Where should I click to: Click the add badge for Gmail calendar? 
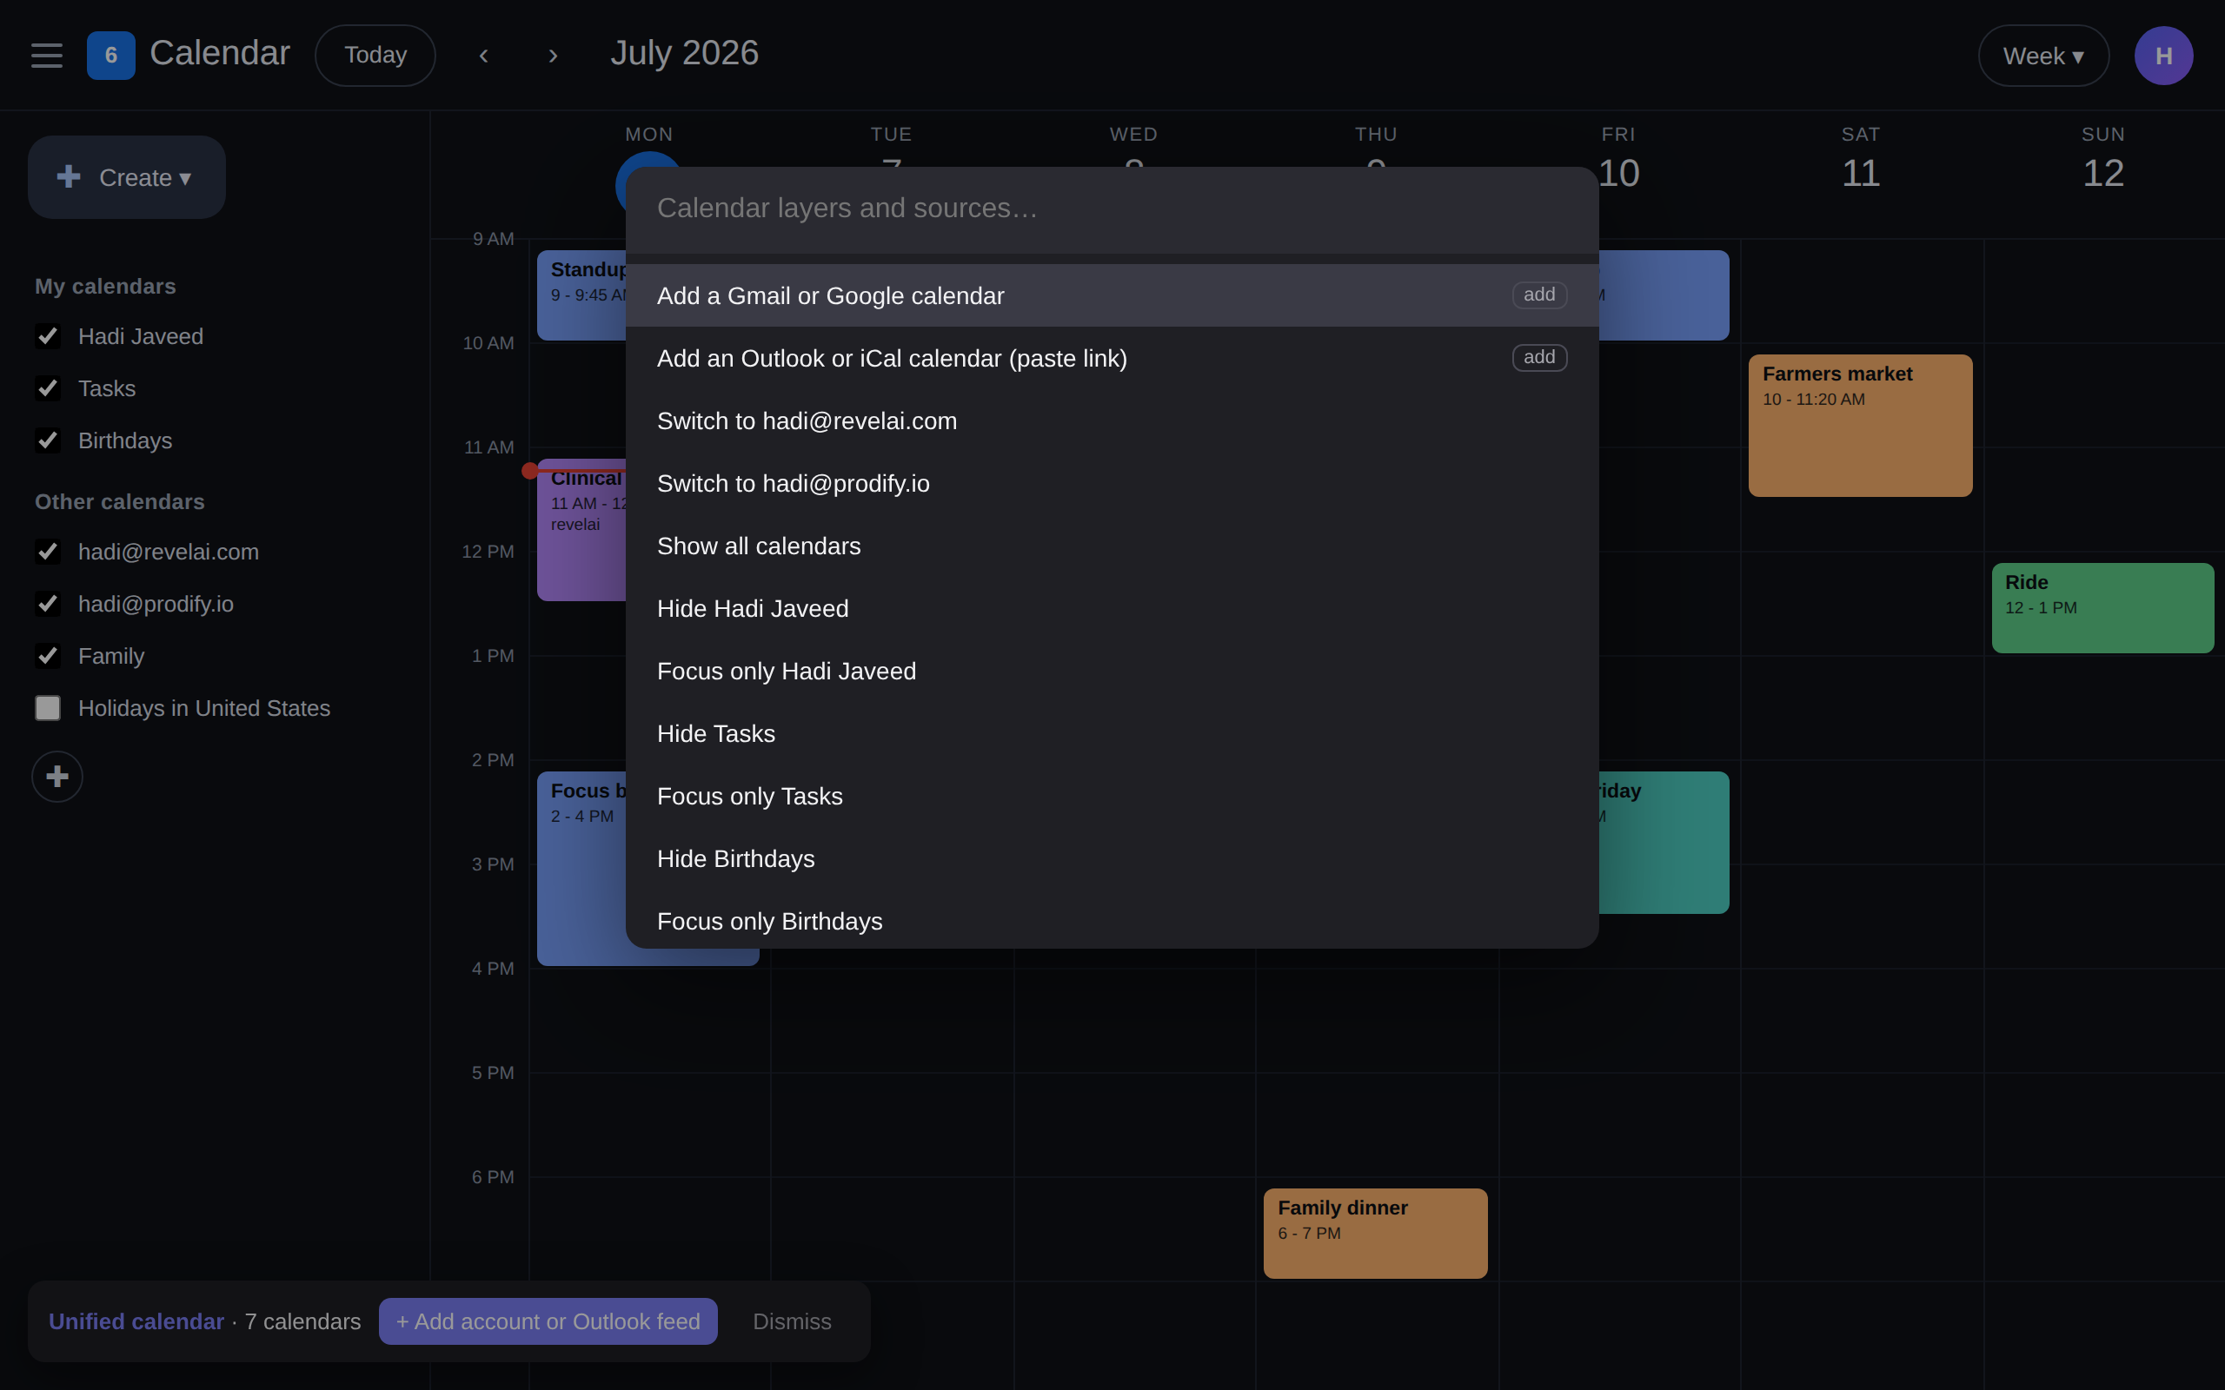point(1539,295)
